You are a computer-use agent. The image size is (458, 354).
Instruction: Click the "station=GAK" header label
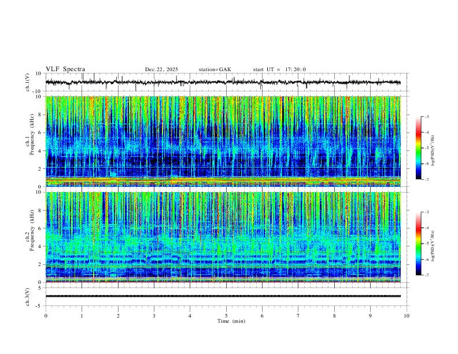[215, 69]
